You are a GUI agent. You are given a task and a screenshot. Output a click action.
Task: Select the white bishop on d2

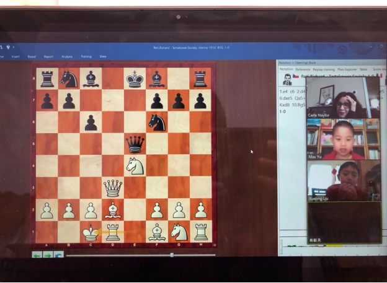pos(113,210)
